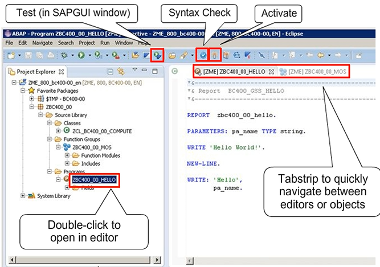This screenshot has height=267, width=380.
Task: Click the Test in SAPGUI window icon
Action: coord(157,55)
